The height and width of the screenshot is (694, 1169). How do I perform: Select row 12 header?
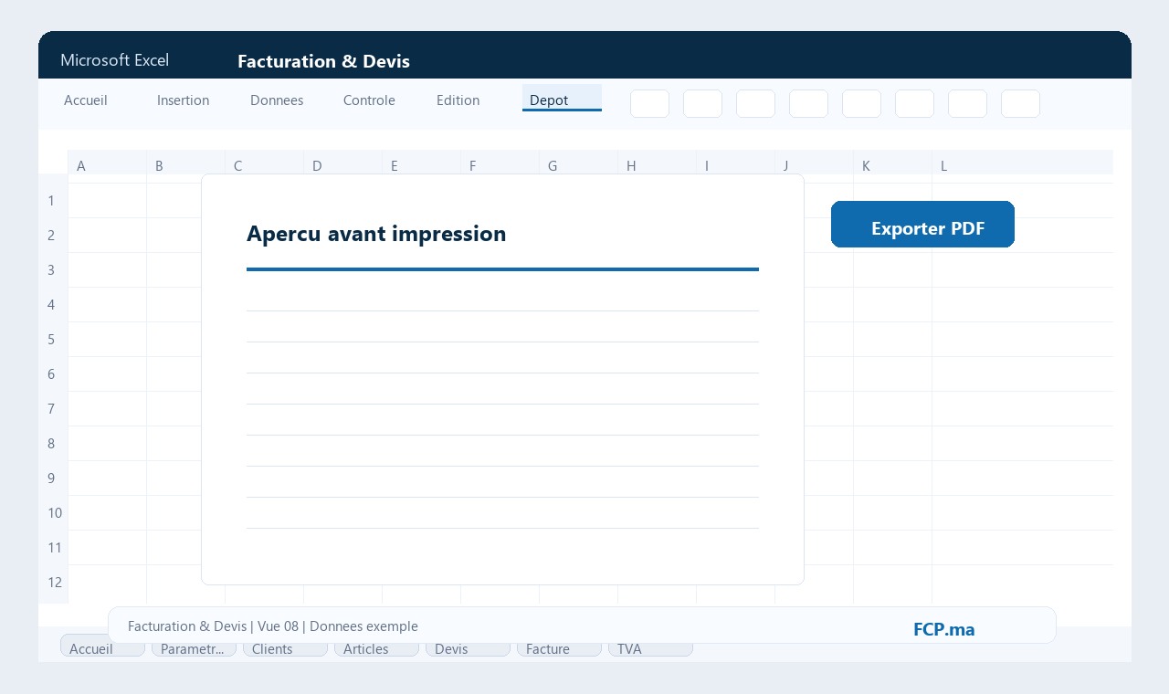53,582
